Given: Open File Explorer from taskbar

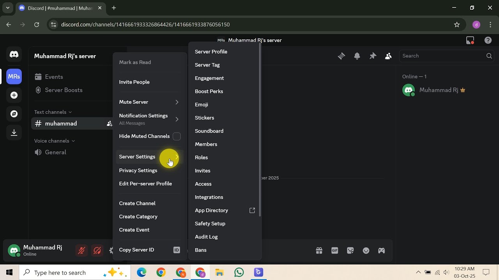Looking at the screenshot, I should pyautogui.click(x=219, y=273).
